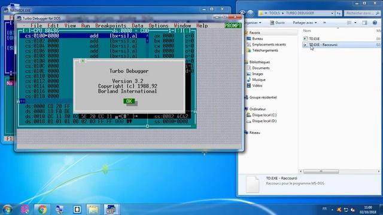Image resolution: width=383 pixels, height=215 pixels.
Task: Click the TOOLS breadcrumb in Explorer address bar
Action: [274, 13]
